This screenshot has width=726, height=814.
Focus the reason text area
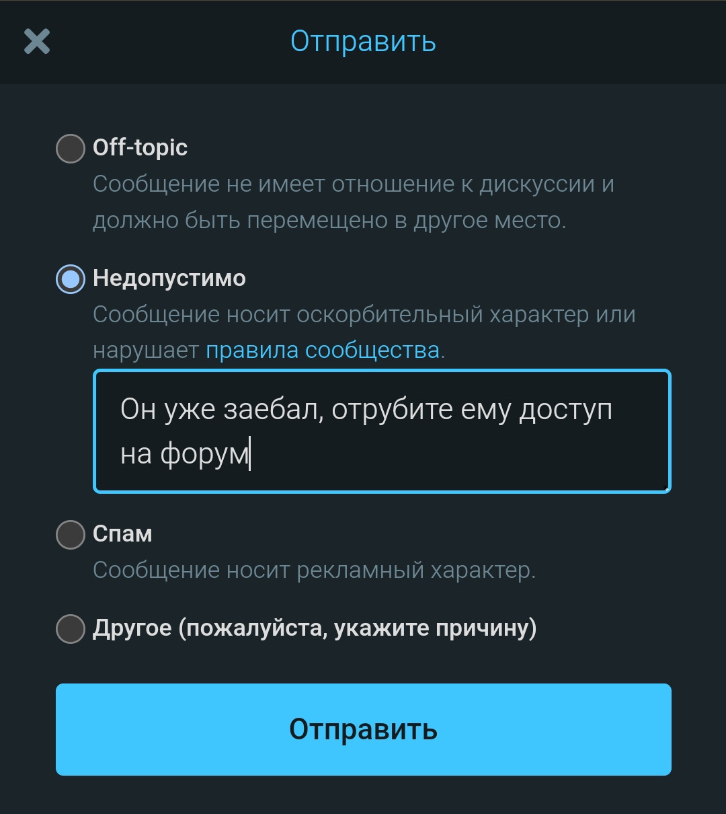(382, 431)
